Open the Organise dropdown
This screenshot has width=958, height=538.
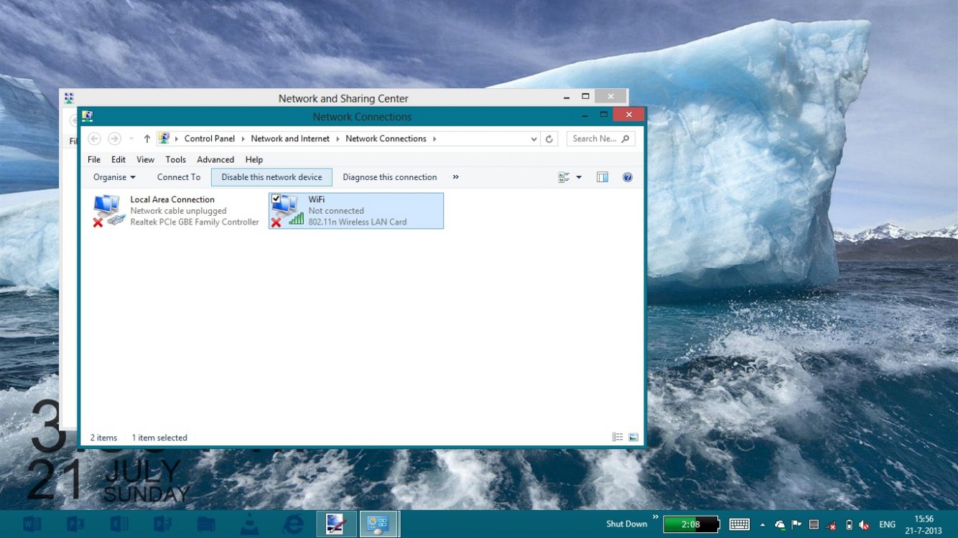coord(114,177)
